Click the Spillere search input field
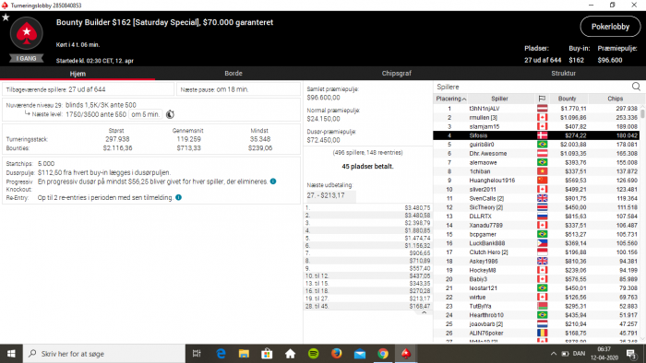Screen dimensions: 646x363 [532, 87]
